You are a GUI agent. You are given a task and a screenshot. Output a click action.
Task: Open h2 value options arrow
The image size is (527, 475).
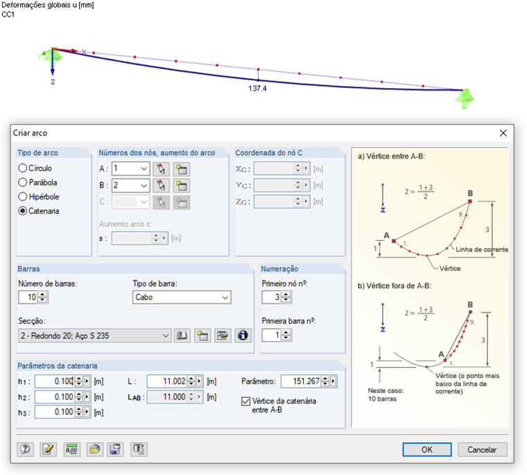87,397
